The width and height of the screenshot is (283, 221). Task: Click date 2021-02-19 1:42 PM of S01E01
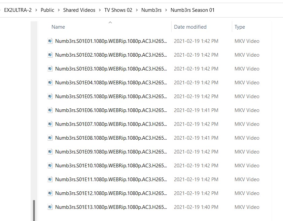point(196,41)
